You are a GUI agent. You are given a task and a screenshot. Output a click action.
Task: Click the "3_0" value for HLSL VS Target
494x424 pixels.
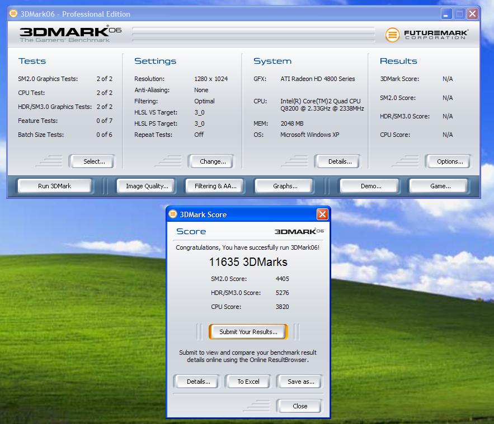(199, 112)
